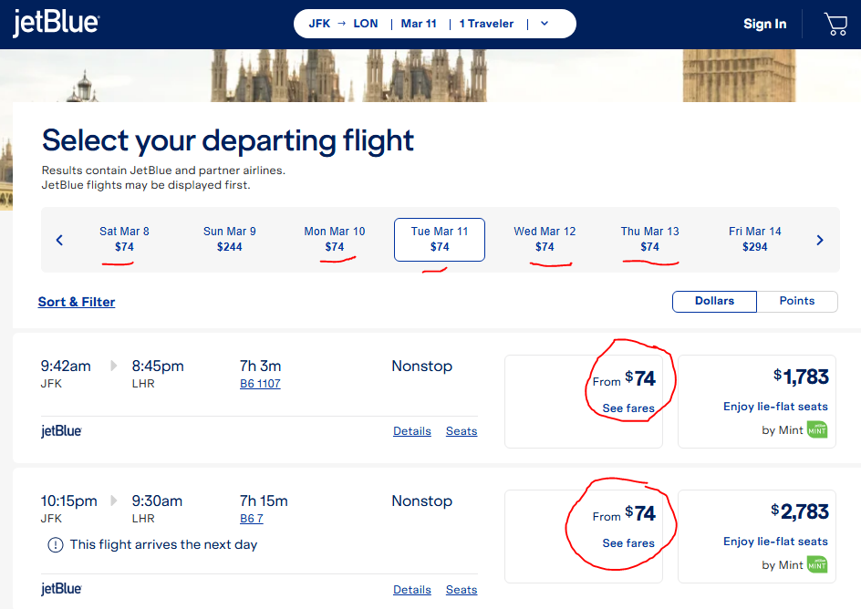Expand See fares for the 9:42am flight
This screenshot has width=861, height=609.
point(628,408)
